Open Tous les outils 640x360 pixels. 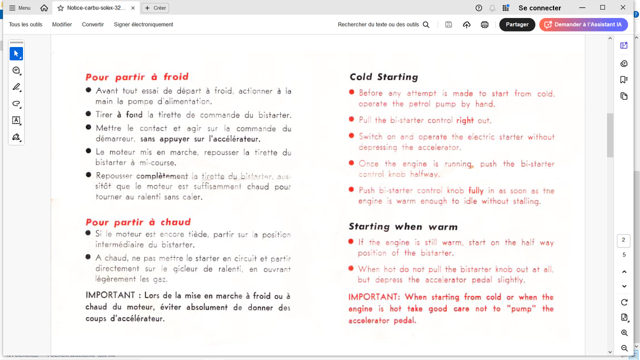25,24
